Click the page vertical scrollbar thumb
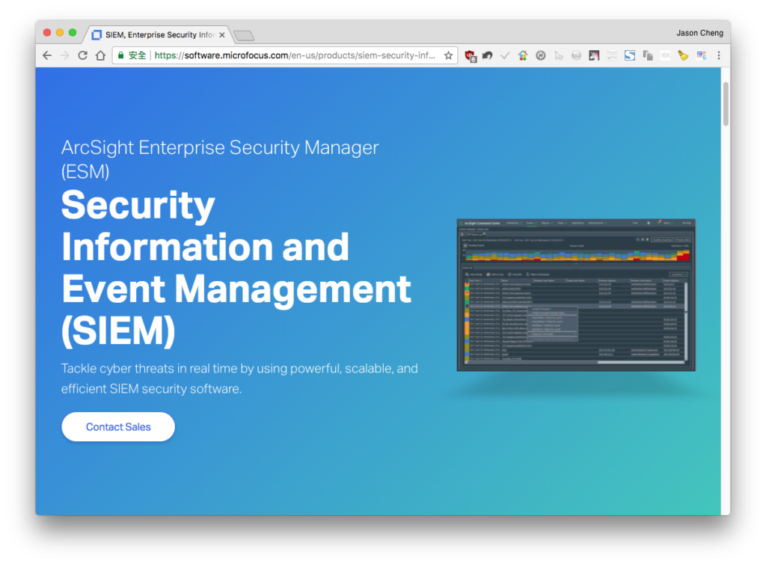This screenshot has width=766, height=566. pos(726,103)
